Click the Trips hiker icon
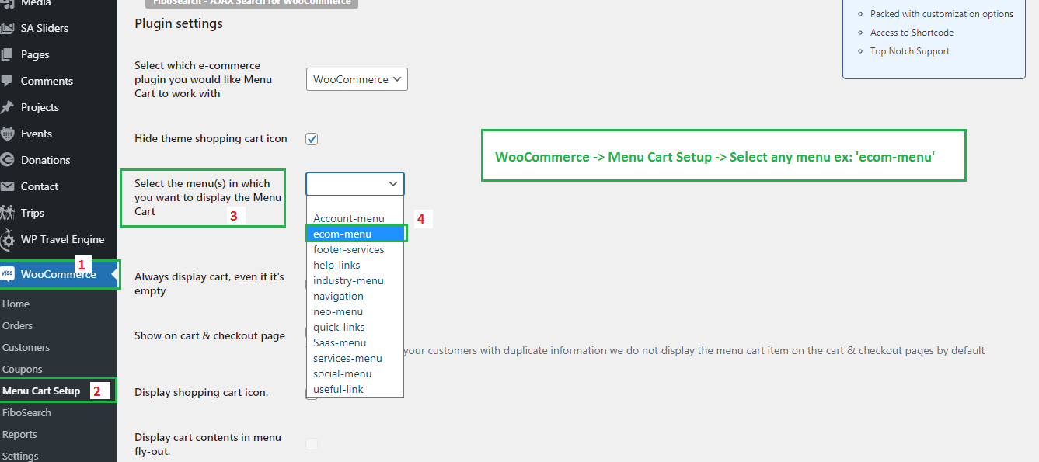 [x=7, y=213]
